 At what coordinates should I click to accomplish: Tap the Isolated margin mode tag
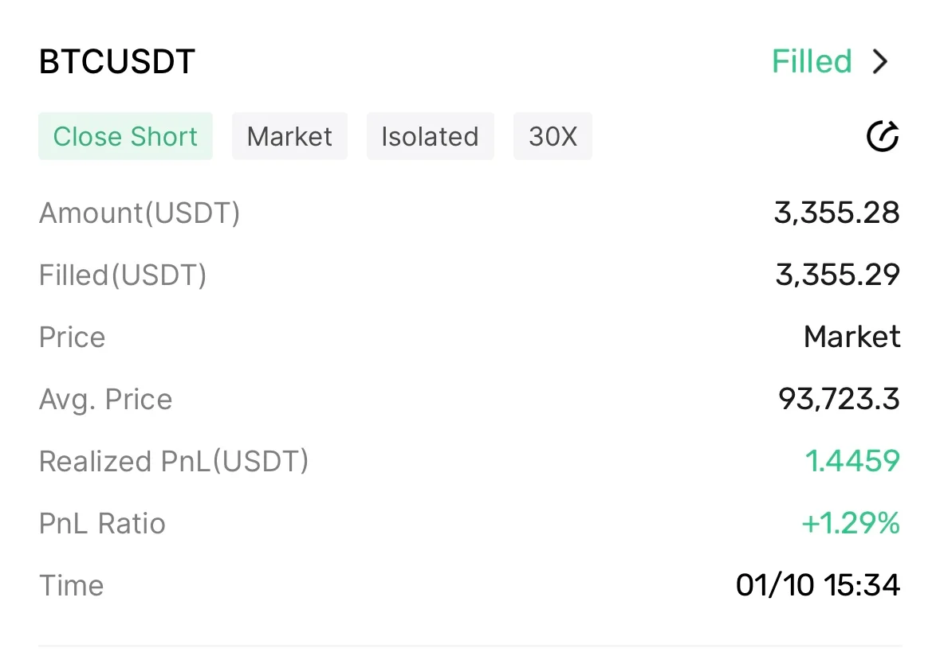[x=430, y=136]
